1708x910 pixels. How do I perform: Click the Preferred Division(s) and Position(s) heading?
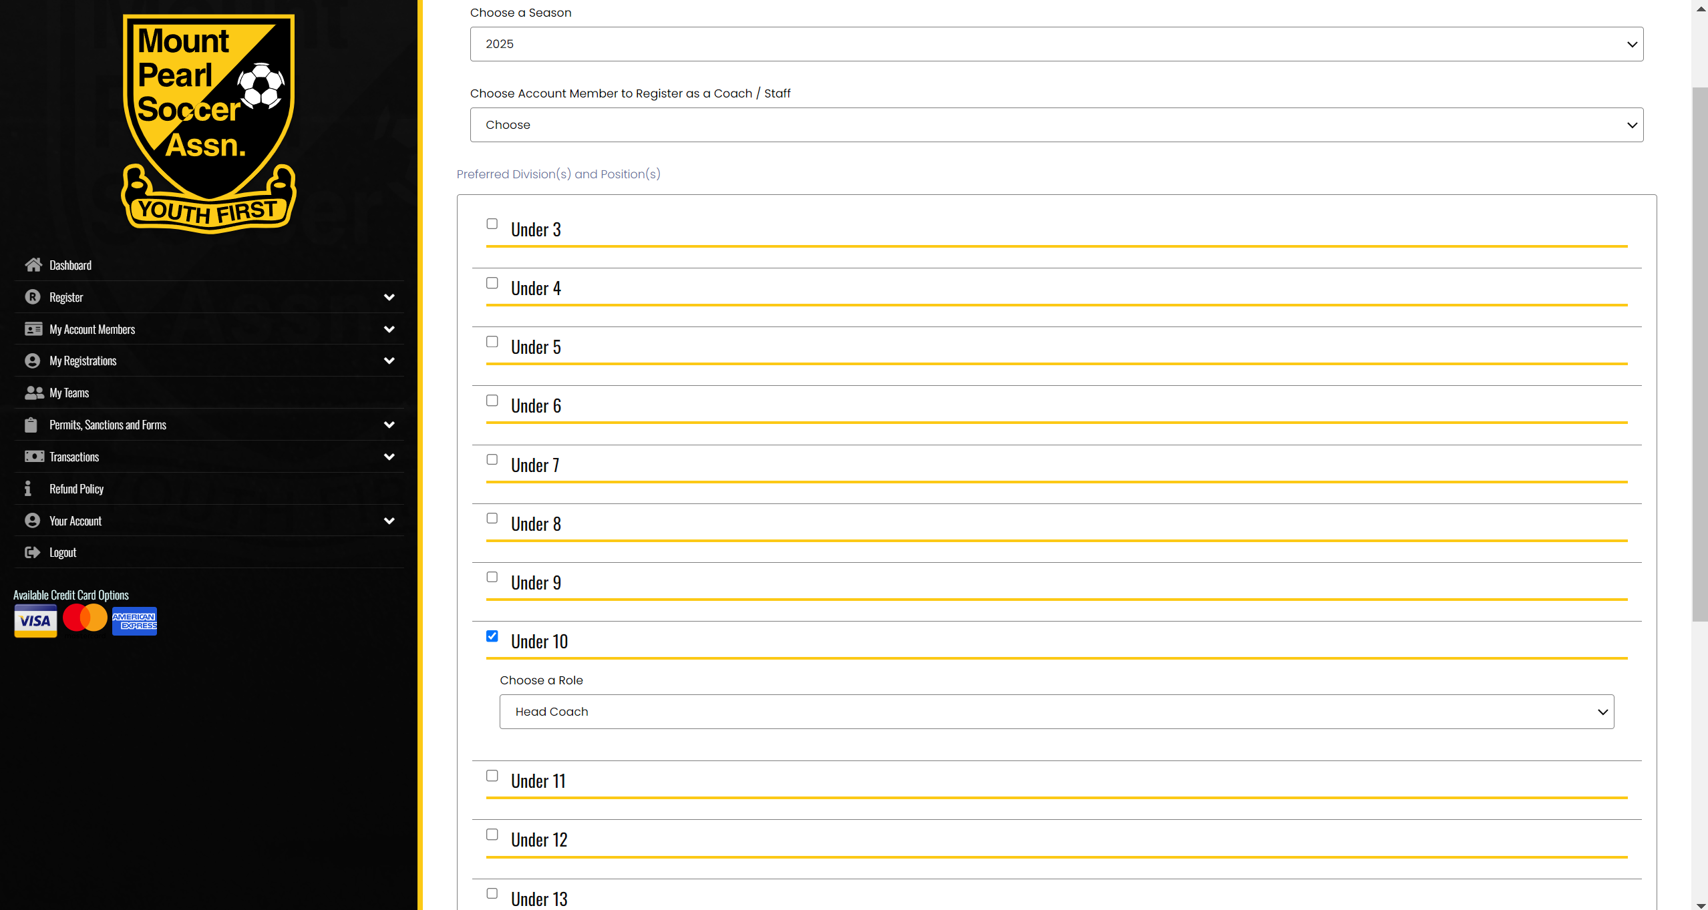coord(558,174)
